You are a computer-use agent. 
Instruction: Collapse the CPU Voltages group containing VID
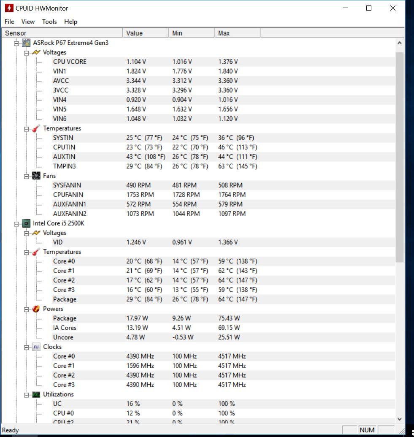point(27,233)
